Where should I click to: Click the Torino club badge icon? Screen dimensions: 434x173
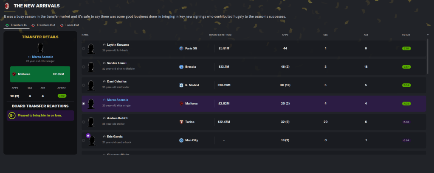pyautogui.click(x=181, y=122)
